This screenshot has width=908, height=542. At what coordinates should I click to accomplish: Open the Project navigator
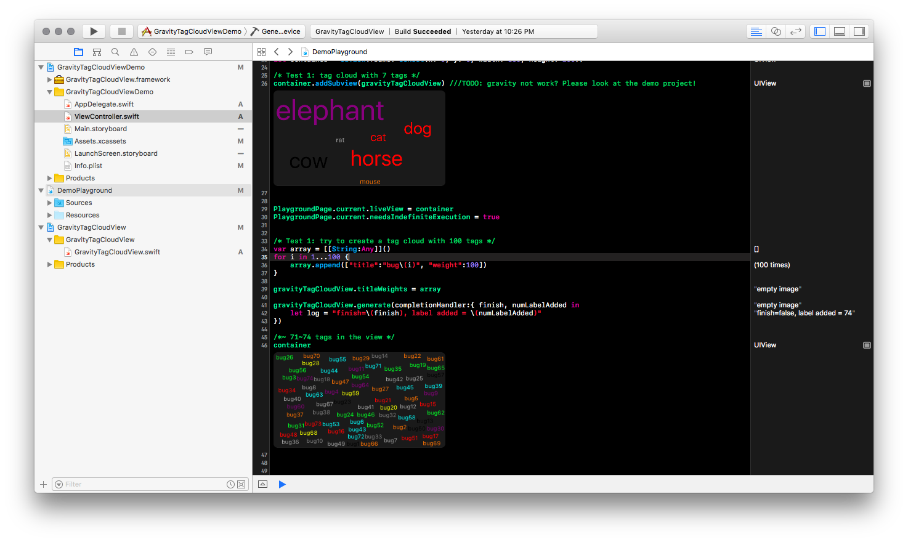pyautogui.click(x=78, y=52)
